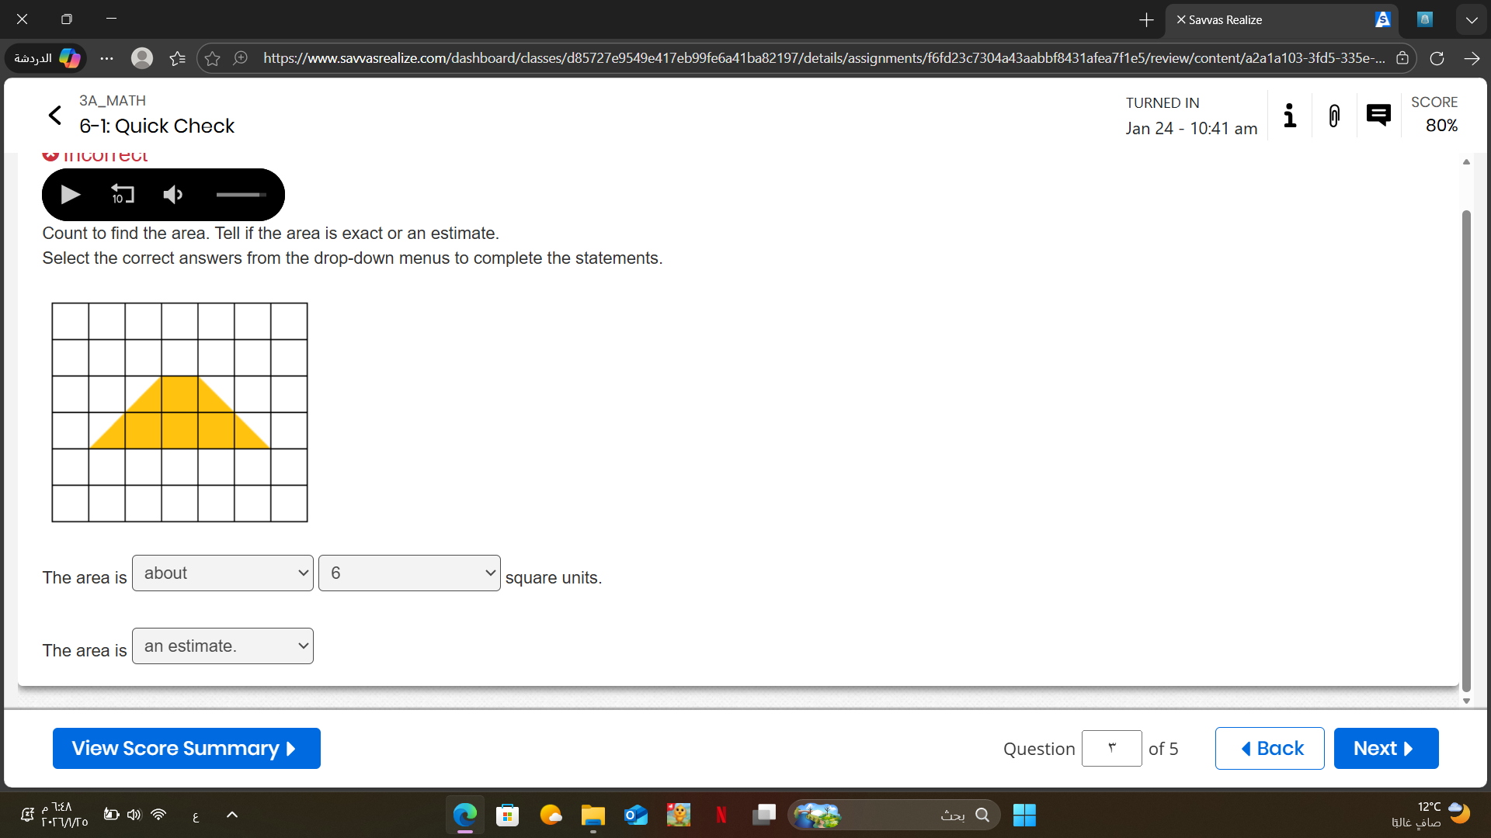Adjust the audio volume slider
This screenshot has height=838, width=1491.
[241, 195]
